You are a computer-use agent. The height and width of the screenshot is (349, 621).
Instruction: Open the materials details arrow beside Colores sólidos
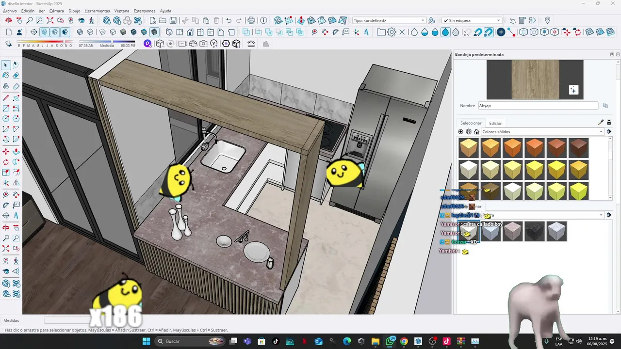pyautogui.click(x=609, y=132)
